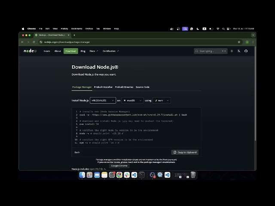Open Trash from the dock

pos(193,175)
